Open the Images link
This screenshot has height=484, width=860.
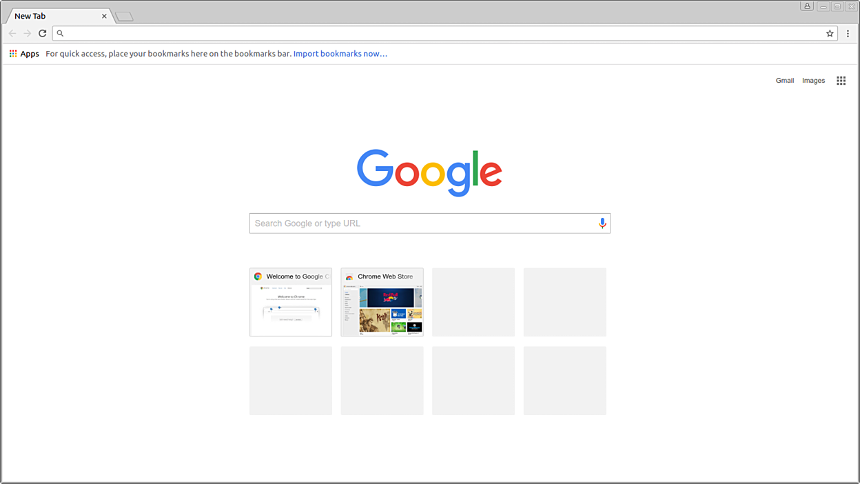point(813,81)
